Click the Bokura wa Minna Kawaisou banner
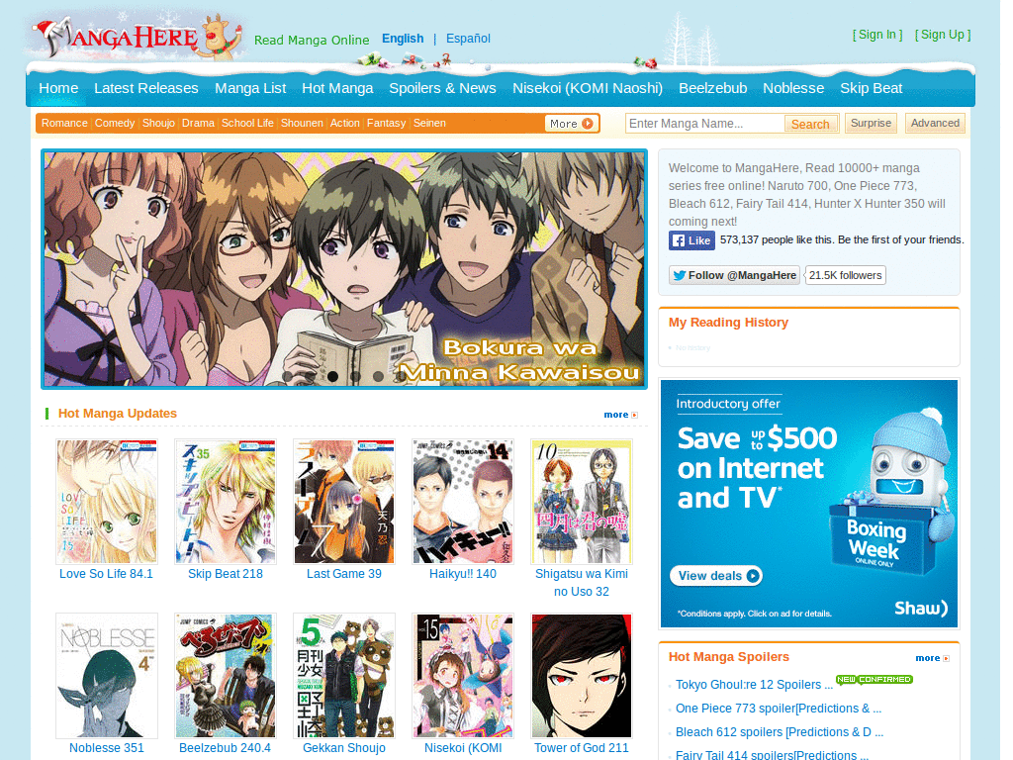 (x=343, y=269)
